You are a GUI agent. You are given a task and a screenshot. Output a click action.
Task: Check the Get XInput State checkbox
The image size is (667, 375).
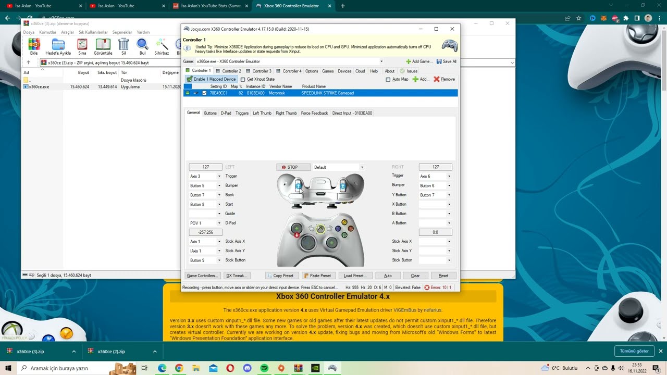coord(243,79)
